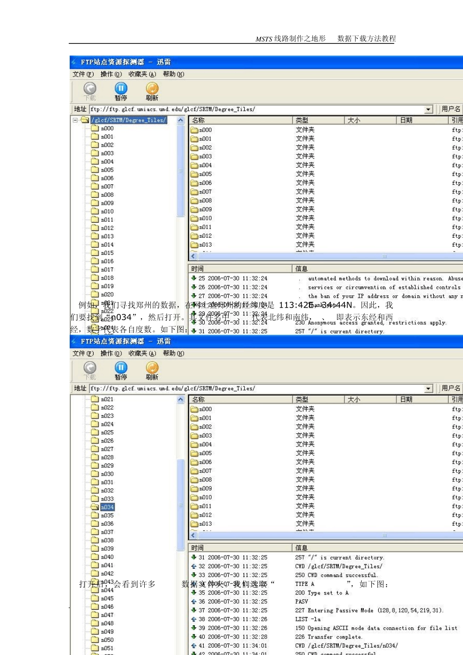Image resolution: width=463 pixels, height=655 pixels.
Task: Open the address dropdown in the upper window
Action: click(x=428, y=110)
